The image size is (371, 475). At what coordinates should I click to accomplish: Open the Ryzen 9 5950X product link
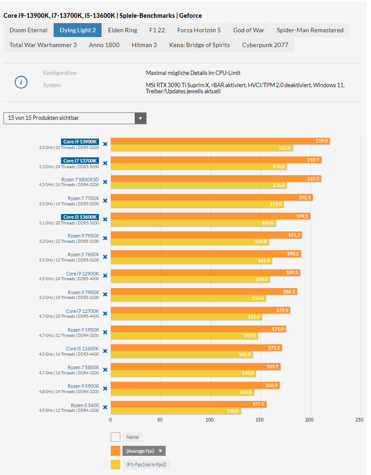point(83,330)
